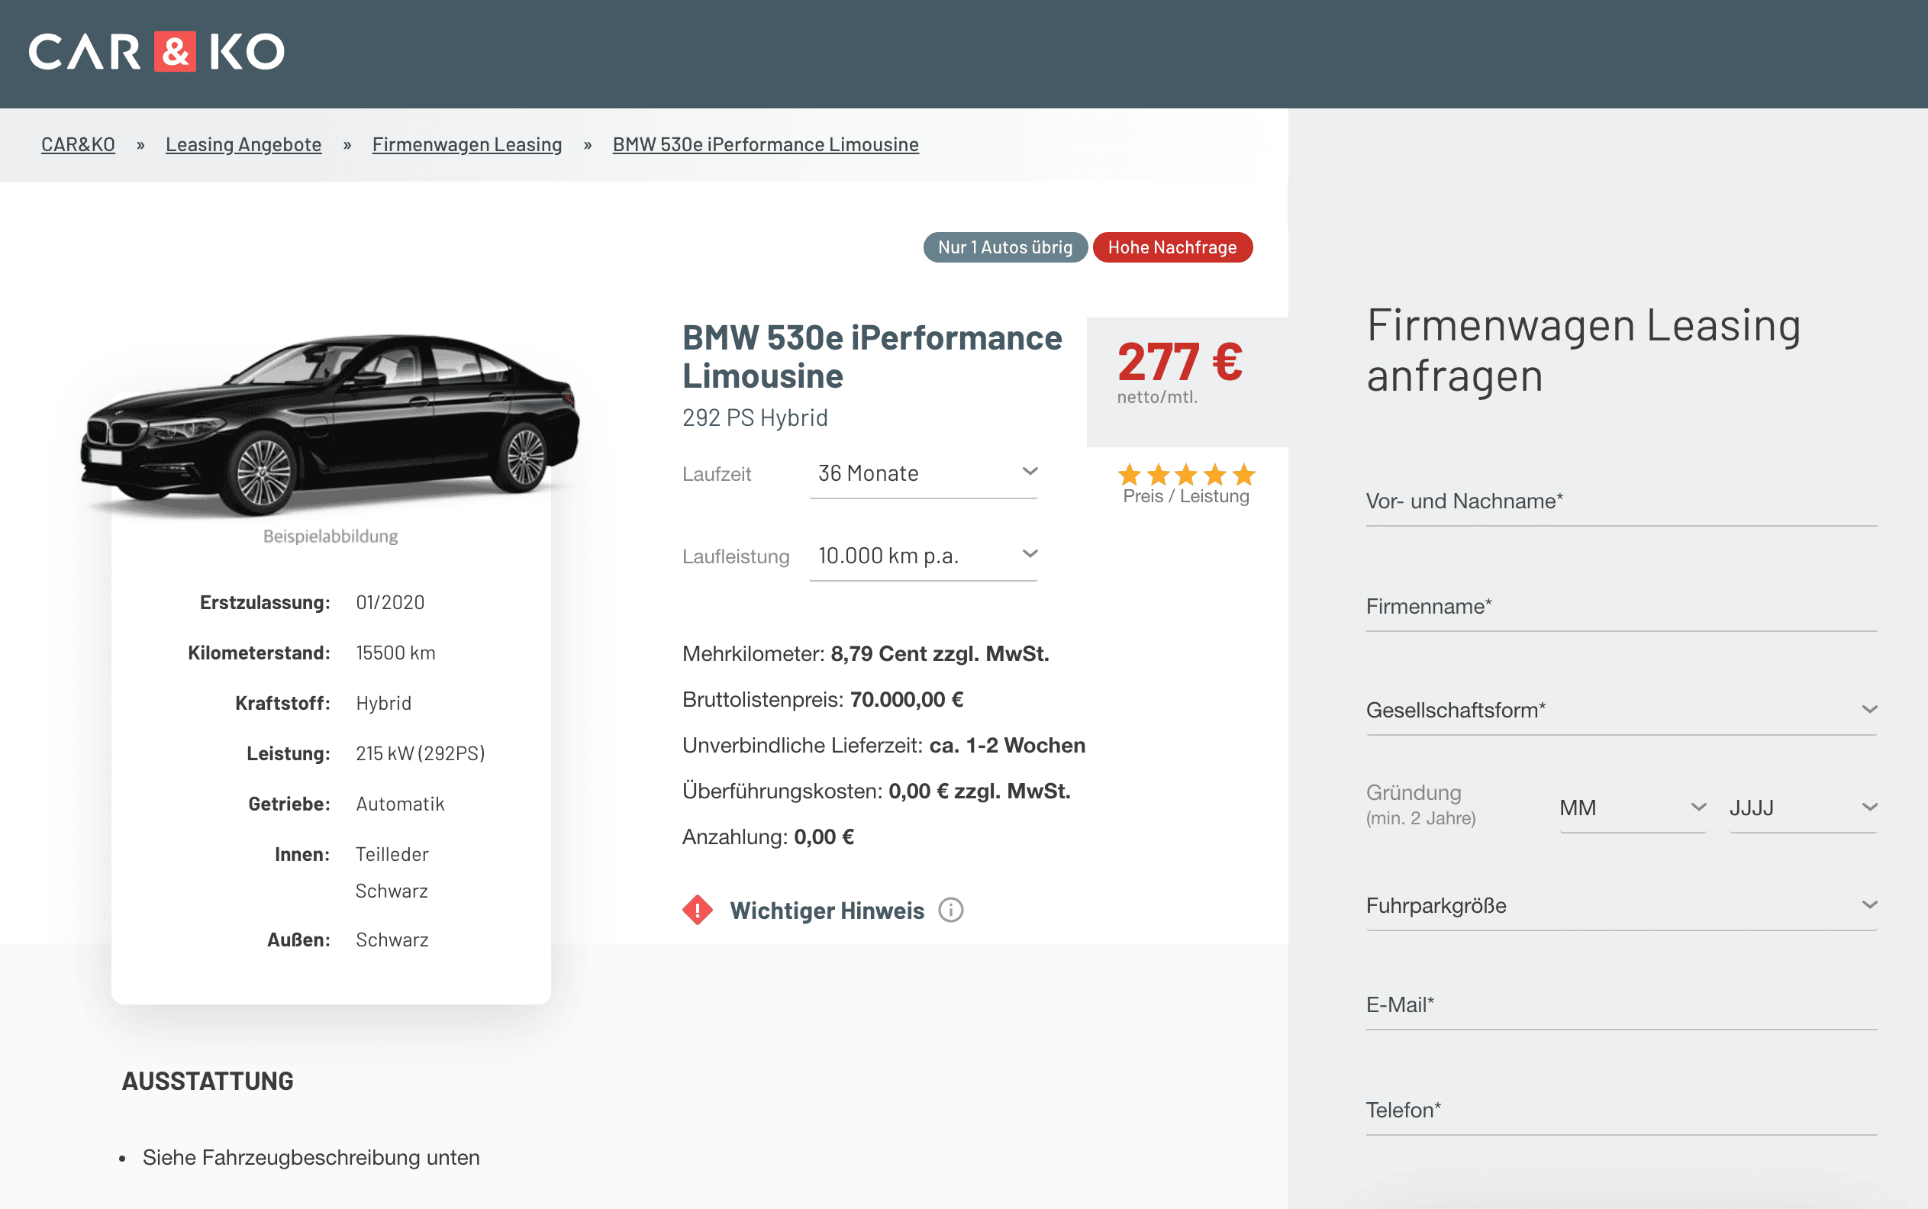This screenshot has width=1928, height=1209.
Task: Click the Mehrkilometer 8,79 Cent text
Action: pyautogui.click(x=866, y=654)
